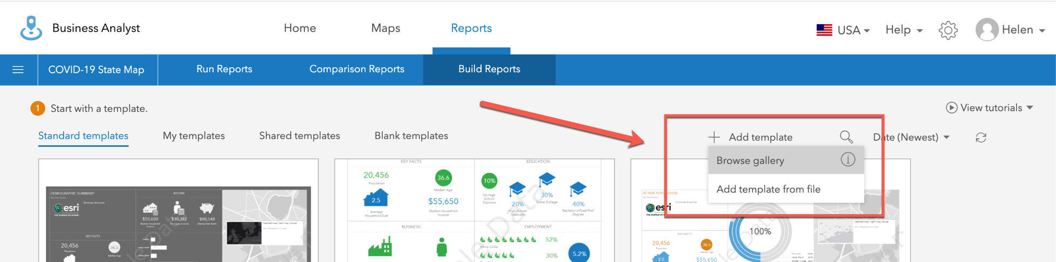Click the 'Start with a template.' text
The image size is (1056, 262).
(x=99, y=108)
